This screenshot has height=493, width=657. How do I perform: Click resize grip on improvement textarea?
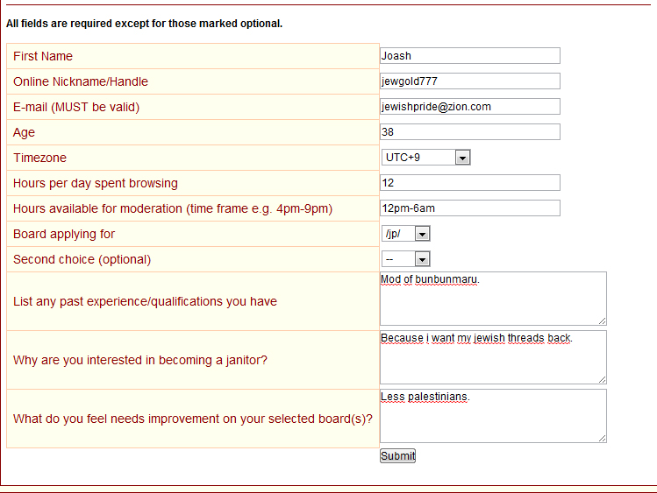[x=602, y=438]
